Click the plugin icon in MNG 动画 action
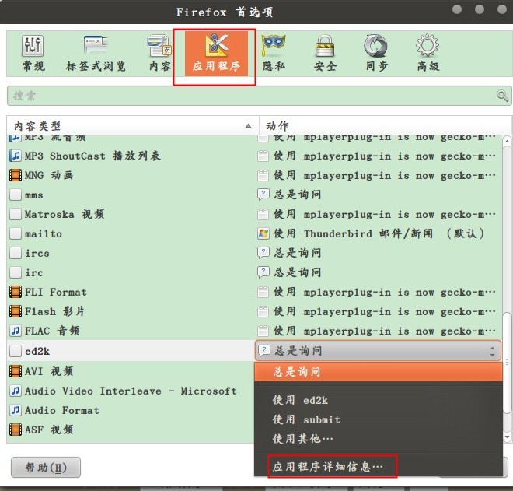The width and height of the screenshot is (513, 491). click(x=263, y=176)
